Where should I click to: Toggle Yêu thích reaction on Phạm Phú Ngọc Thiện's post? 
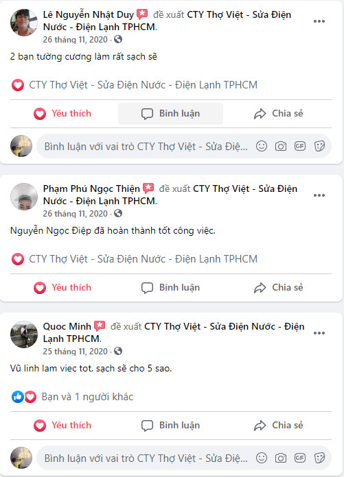pos(62,288)
